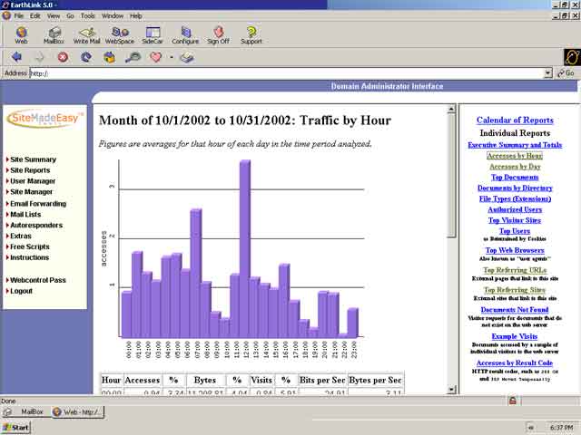Open the Support question-mark icon
581x435 pixels.
pyautogui.click(x=251, y=35)
